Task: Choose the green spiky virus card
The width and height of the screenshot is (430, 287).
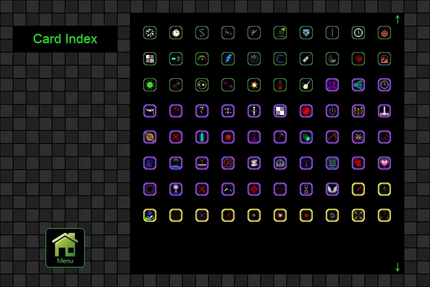Action: coord(150,85)
